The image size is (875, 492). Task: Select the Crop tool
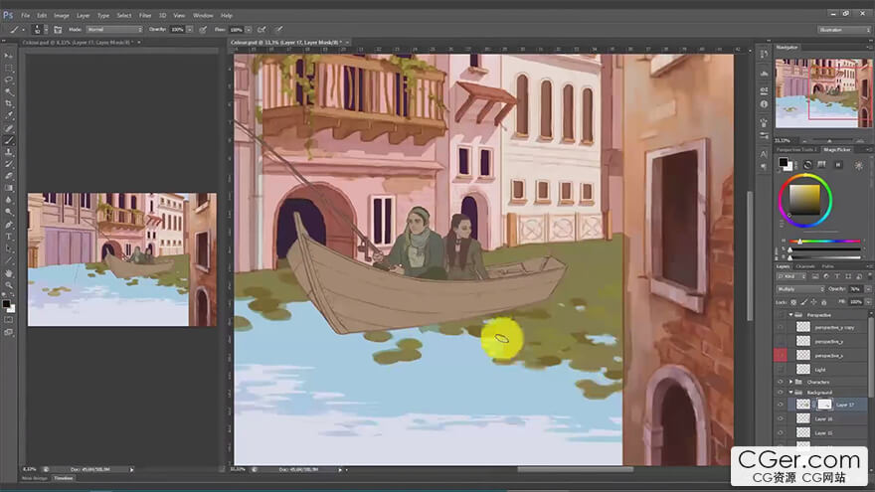(x=9, y=103)
